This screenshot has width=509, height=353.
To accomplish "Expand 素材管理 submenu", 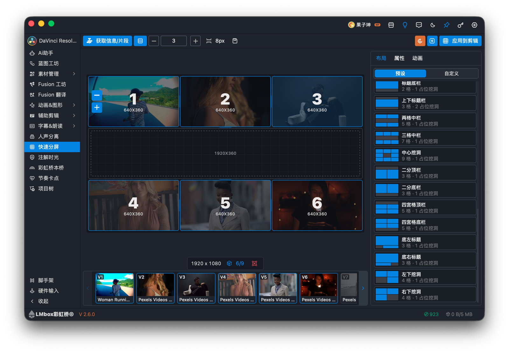I will [74, 74].
